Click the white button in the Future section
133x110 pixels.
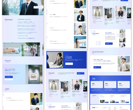click(9, 79)
